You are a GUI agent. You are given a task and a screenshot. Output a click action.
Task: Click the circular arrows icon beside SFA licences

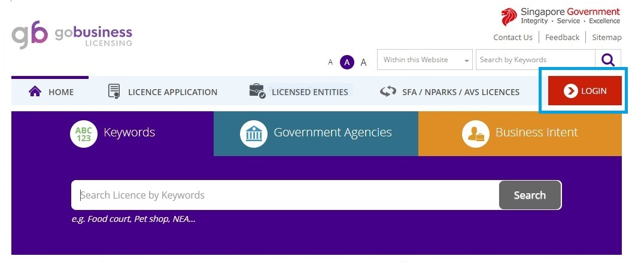coord(388,92)
